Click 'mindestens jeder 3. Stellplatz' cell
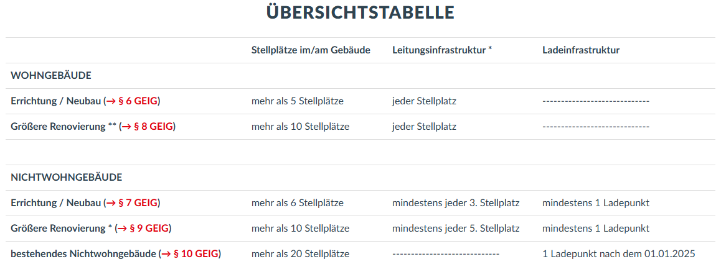Viewport: 716px width, 277px height. coord(456,203)
